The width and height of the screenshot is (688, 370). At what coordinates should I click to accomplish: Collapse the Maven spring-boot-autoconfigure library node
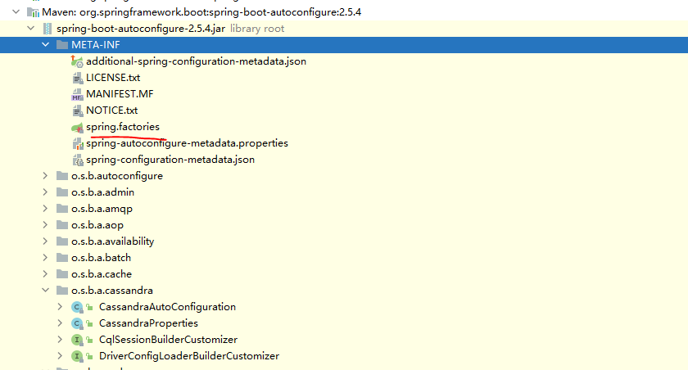tap(16, 11)
